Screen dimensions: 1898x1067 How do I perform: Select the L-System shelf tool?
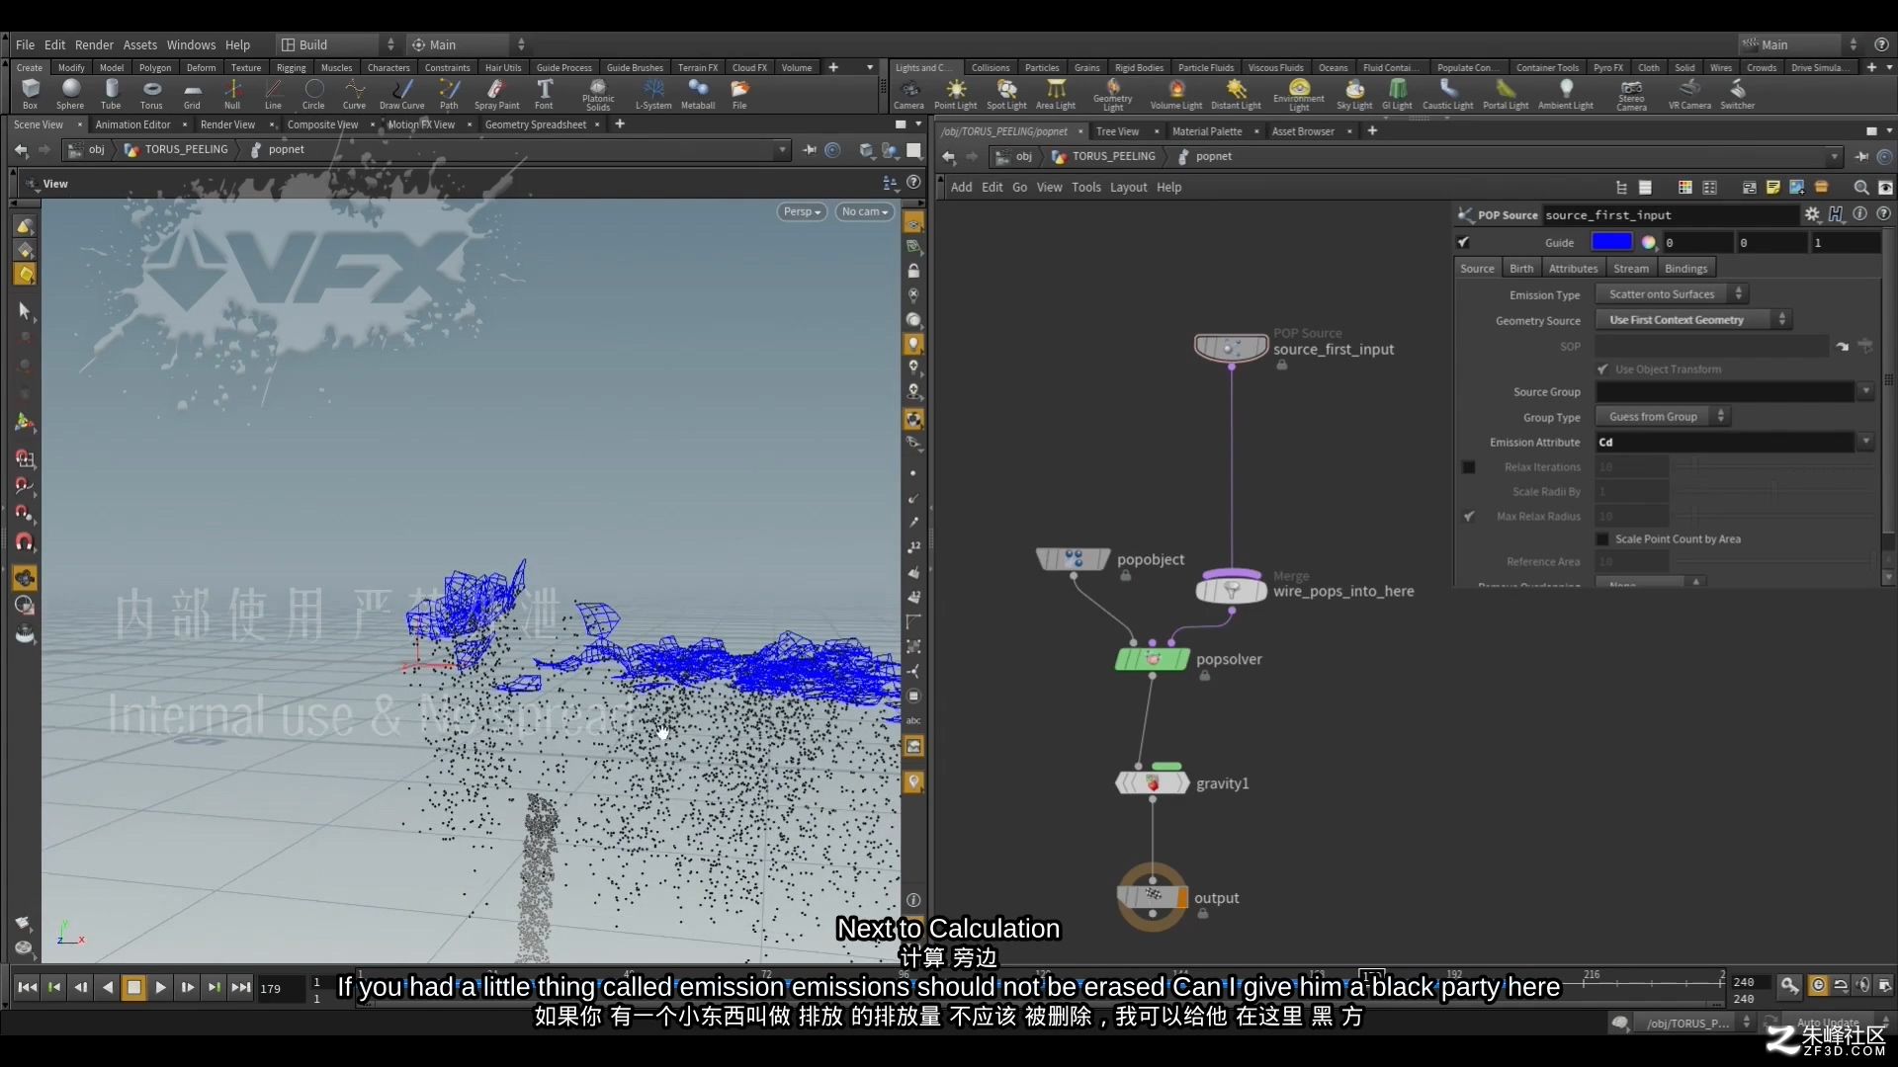click(x=653, y=94)
